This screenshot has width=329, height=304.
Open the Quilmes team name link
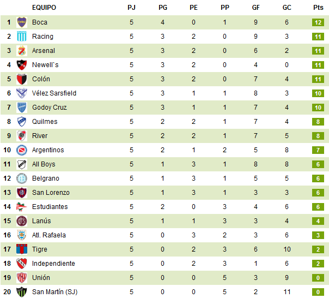[45, 122]
